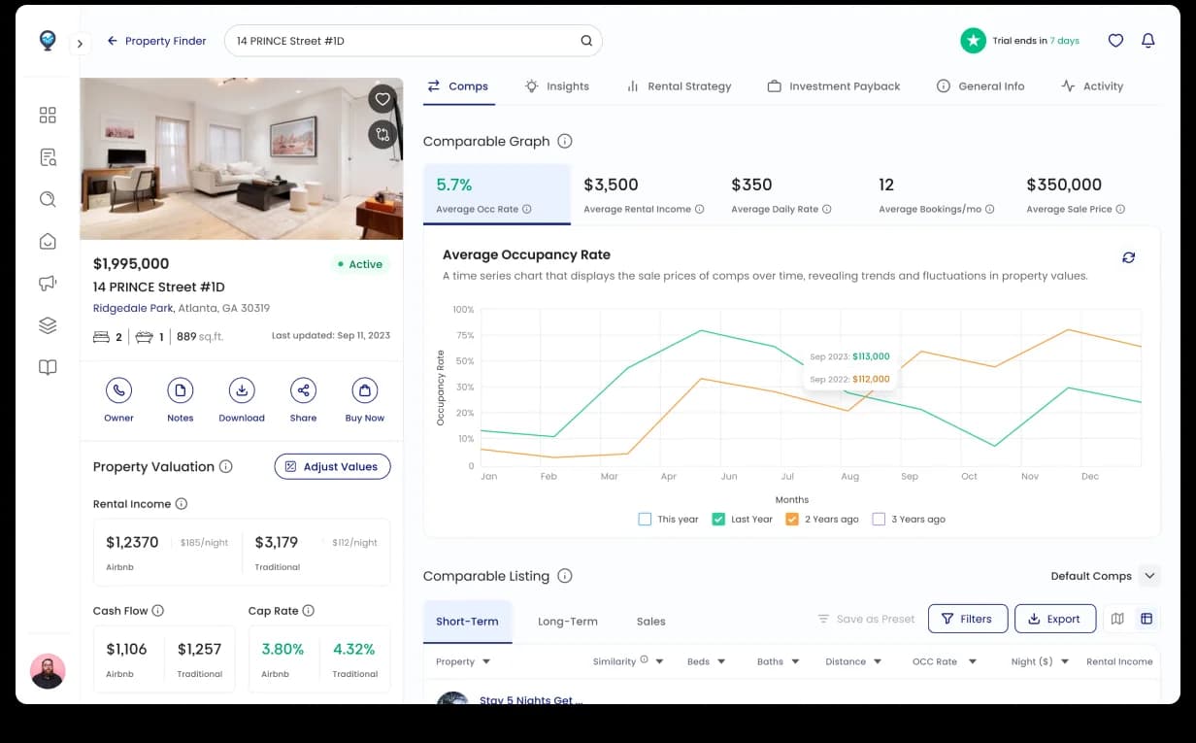
Task: Show info for Comparable Listing
Action: tap(565, 576)
